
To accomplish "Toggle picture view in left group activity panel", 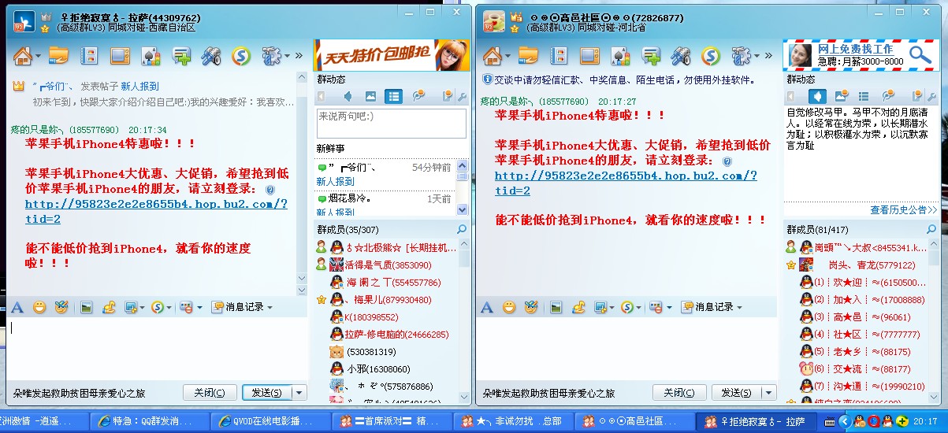I will coord(370,96).
